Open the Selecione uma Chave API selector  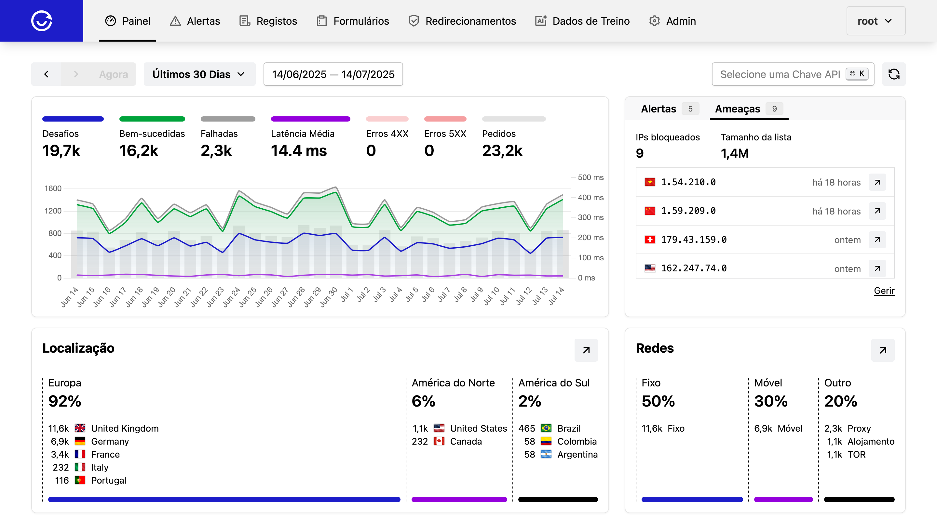pyautogui.click(x=792, y=74)
